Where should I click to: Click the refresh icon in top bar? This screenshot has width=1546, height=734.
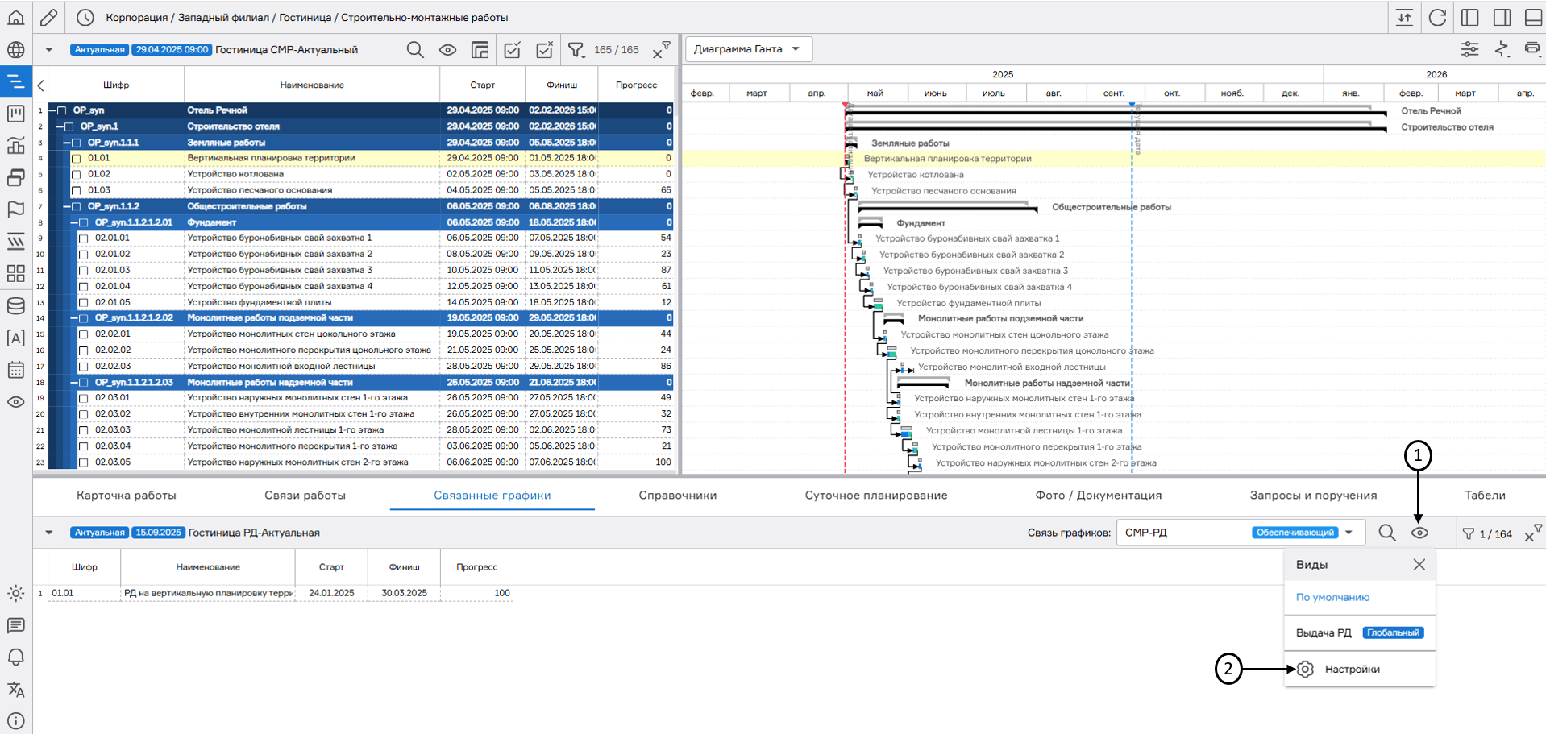[1437, 18]
